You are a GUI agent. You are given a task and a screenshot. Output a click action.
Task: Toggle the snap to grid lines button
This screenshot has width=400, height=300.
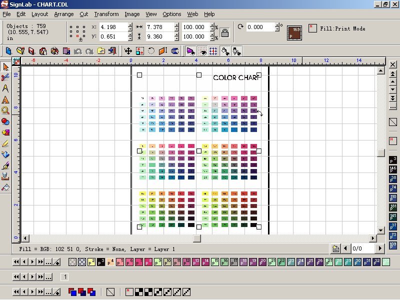(x=213, y=51)
